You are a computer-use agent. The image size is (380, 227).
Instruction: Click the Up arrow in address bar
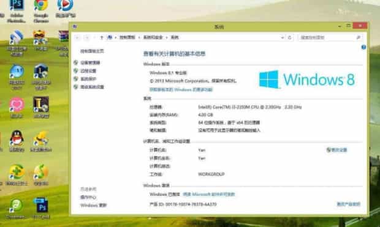(102, 37)
